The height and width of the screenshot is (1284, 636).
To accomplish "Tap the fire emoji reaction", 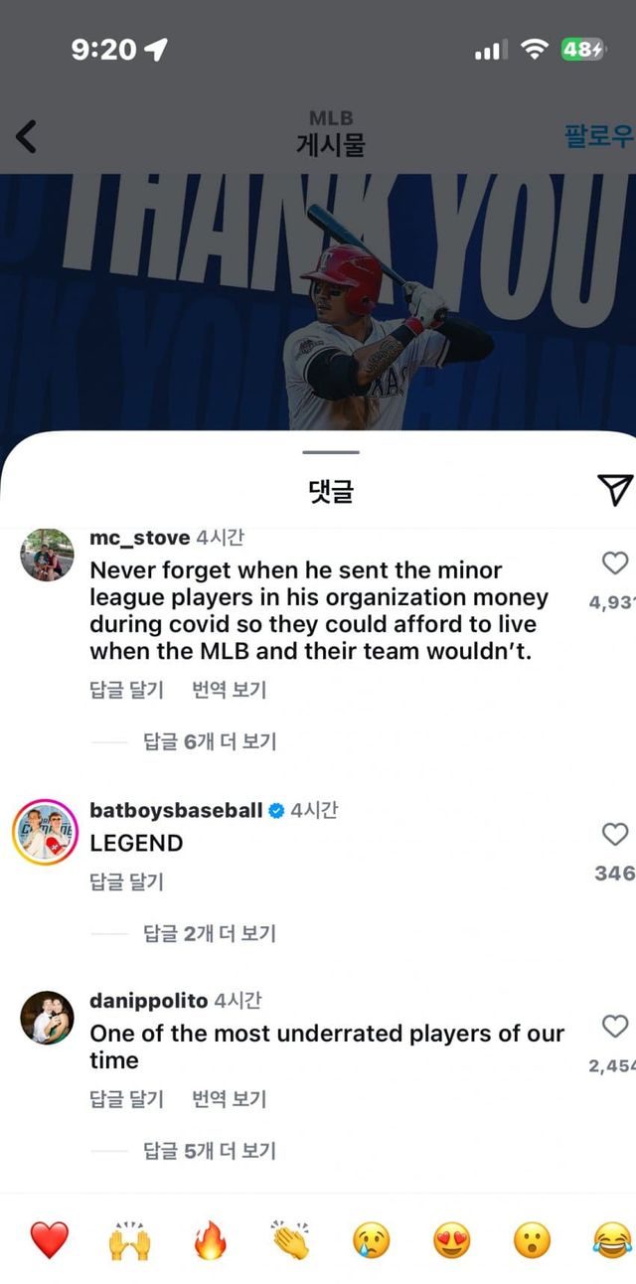I will coord(210,1240).
